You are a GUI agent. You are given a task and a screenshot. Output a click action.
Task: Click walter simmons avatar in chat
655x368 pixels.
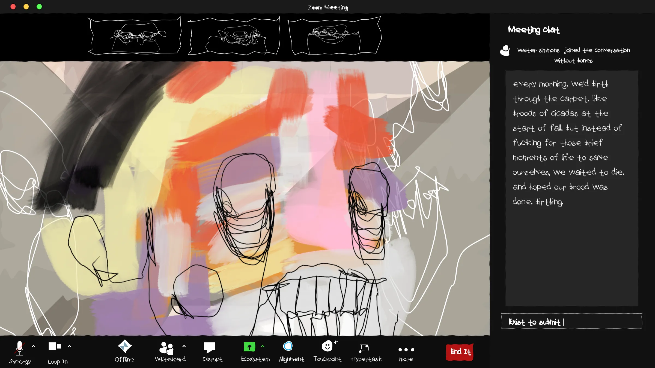pos(505,50)
